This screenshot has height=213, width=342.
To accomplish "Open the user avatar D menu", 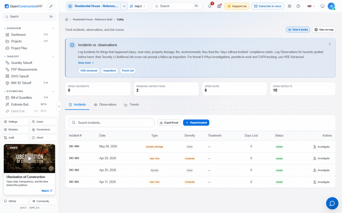I will pyautogui.click(x=331, y=6).
